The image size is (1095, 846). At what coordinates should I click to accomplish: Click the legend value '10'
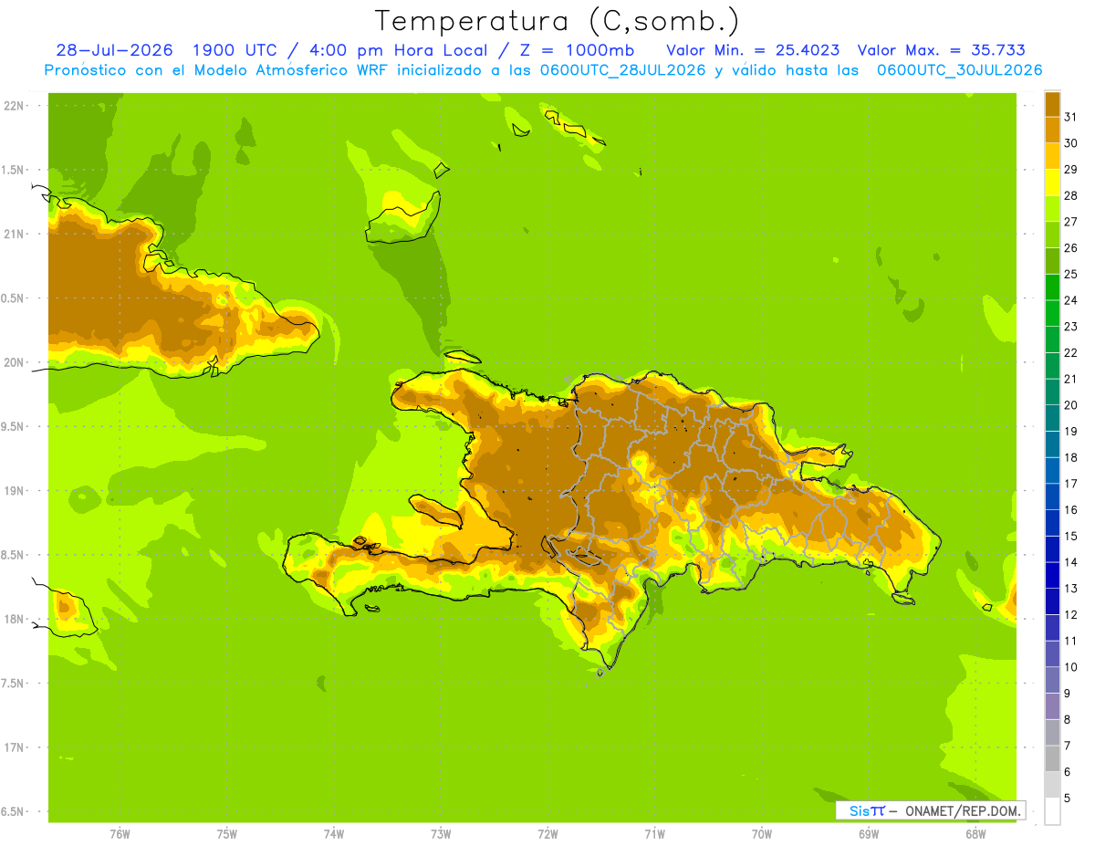[1070, 667]
